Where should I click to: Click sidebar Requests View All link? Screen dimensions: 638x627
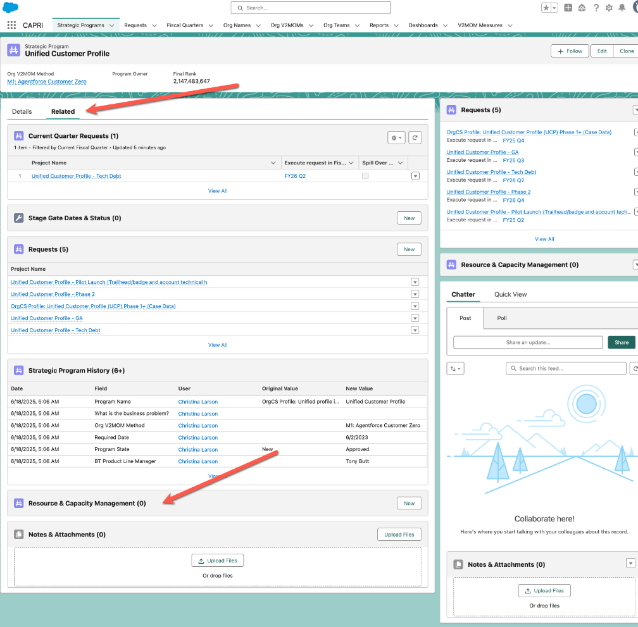pyautogui.click(x=544, y=239)
